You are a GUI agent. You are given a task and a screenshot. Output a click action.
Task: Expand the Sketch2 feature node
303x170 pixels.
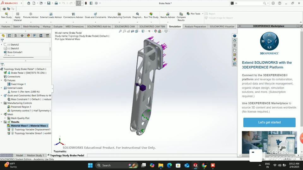click(x=2, y=44)
